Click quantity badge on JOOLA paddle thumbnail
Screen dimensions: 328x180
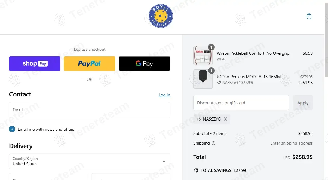coord(211,71)
